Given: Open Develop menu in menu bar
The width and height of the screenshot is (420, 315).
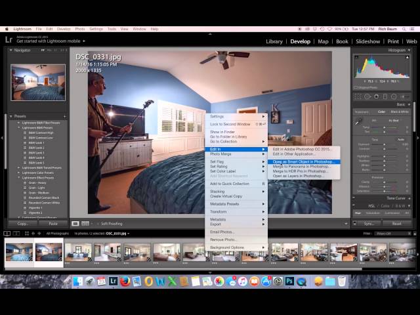Looking at the screenshot, I should (64, 29).
